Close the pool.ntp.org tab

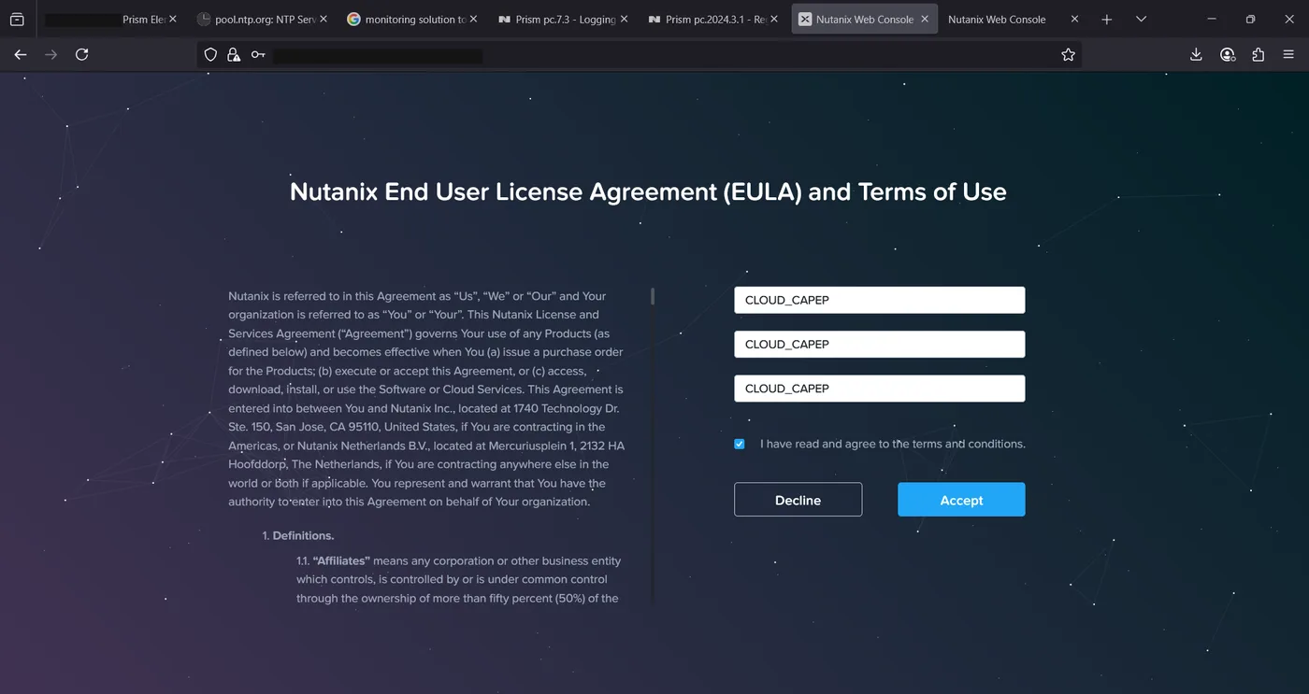(x=324, y=19)
